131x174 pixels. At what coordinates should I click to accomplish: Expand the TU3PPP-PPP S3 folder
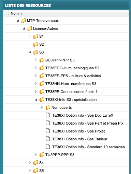36,155
